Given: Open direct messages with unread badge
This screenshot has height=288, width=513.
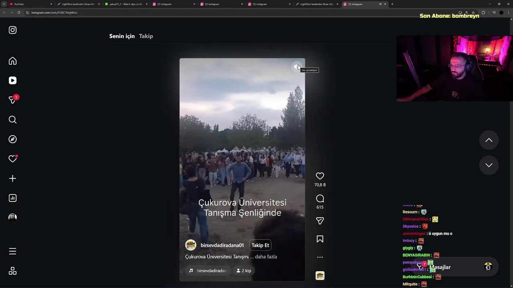Looking at the screenshot, I should (x=12, y=100).
